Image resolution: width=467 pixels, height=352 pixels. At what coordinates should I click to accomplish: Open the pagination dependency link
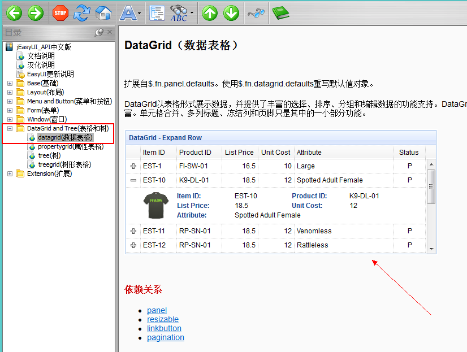166,337
